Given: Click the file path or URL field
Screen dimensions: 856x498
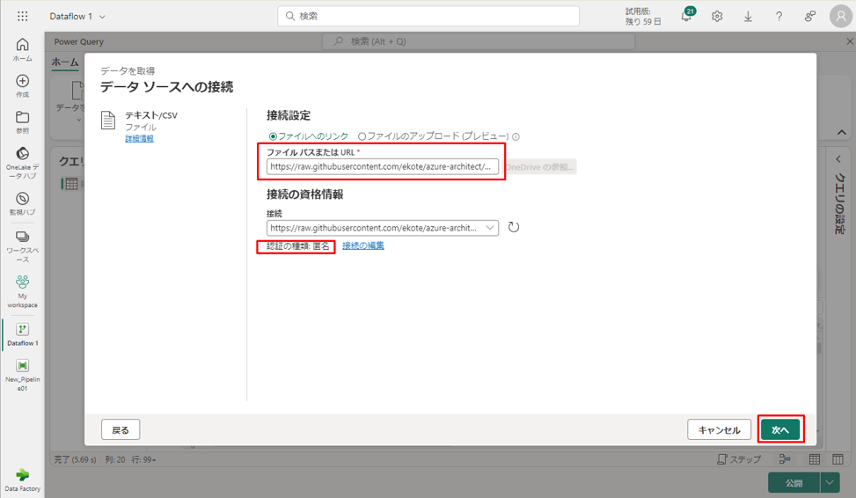Looking at the screenshot, I should pos(383,166).
